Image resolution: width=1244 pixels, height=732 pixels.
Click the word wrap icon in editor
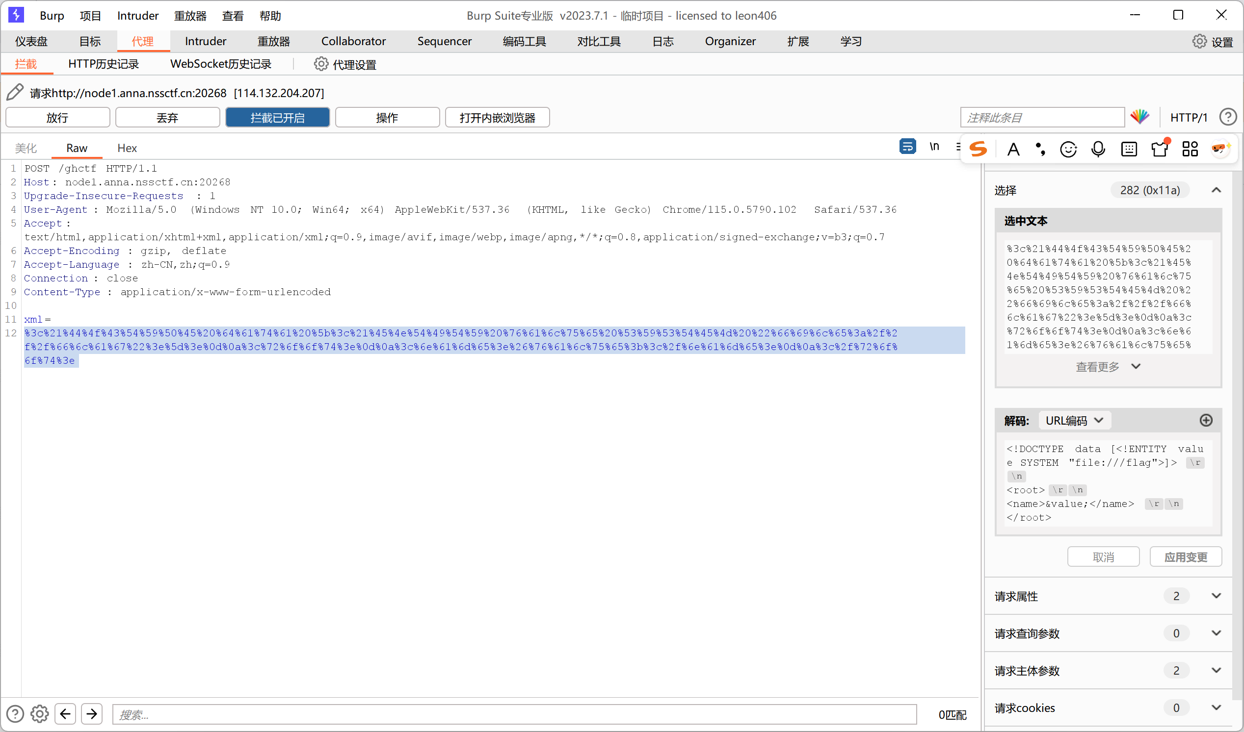click(907, 147)
